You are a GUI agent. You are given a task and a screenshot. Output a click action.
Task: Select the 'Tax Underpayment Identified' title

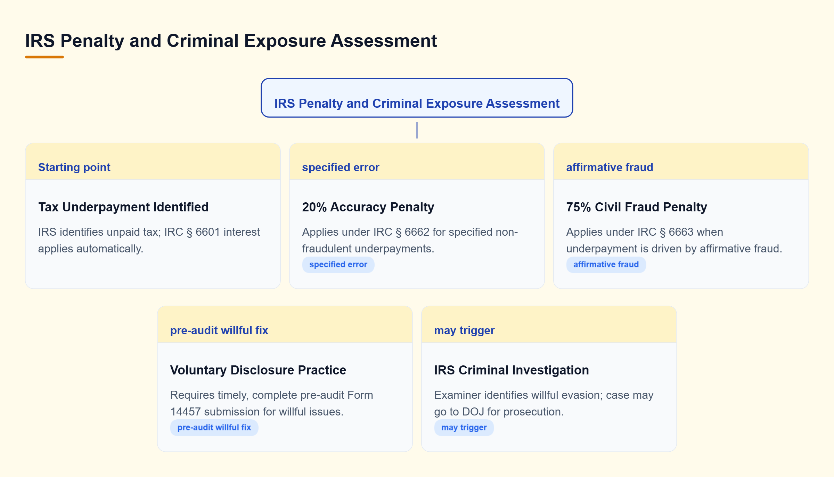(x=123, y=207)
